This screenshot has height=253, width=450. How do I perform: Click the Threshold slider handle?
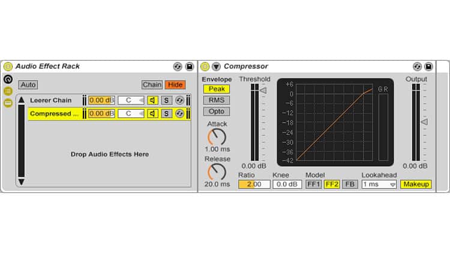tap(263, 90)
